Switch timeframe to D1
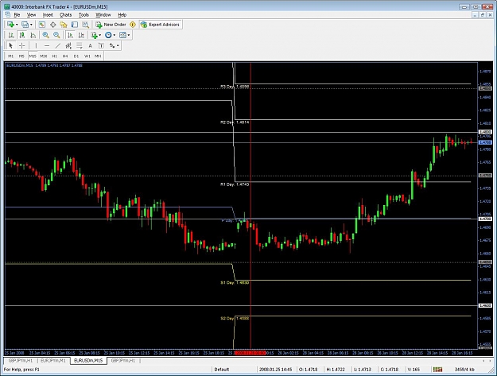497x376 pixels. (76, 56)
